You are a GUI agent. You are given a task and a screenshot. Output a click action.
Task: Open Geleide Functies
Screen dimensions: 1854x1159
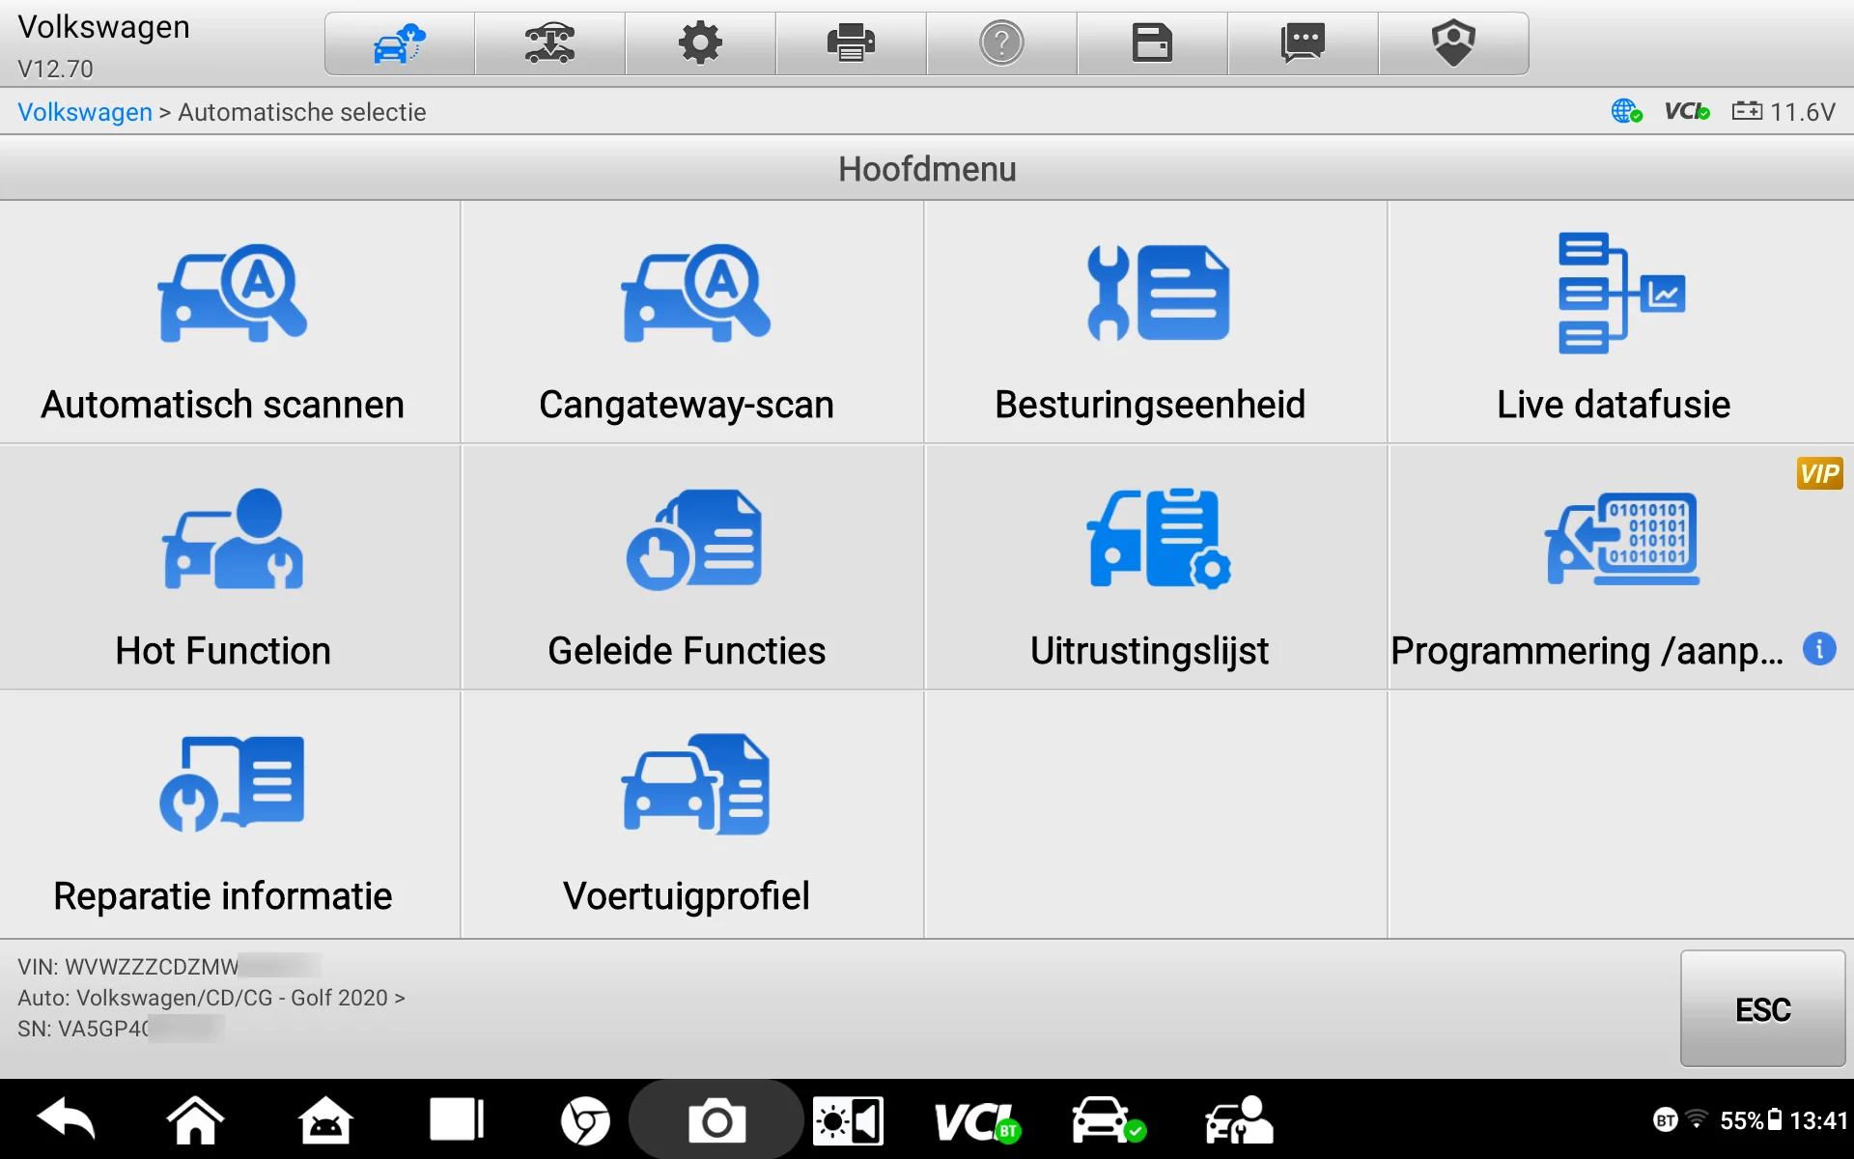click(692, 568)
